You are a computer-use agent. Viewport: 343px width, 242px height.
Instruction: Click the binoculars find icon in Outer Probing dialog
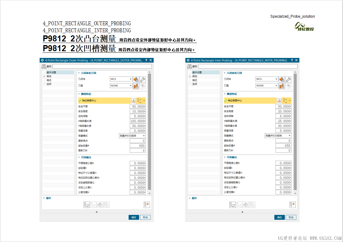coord(44,66)
